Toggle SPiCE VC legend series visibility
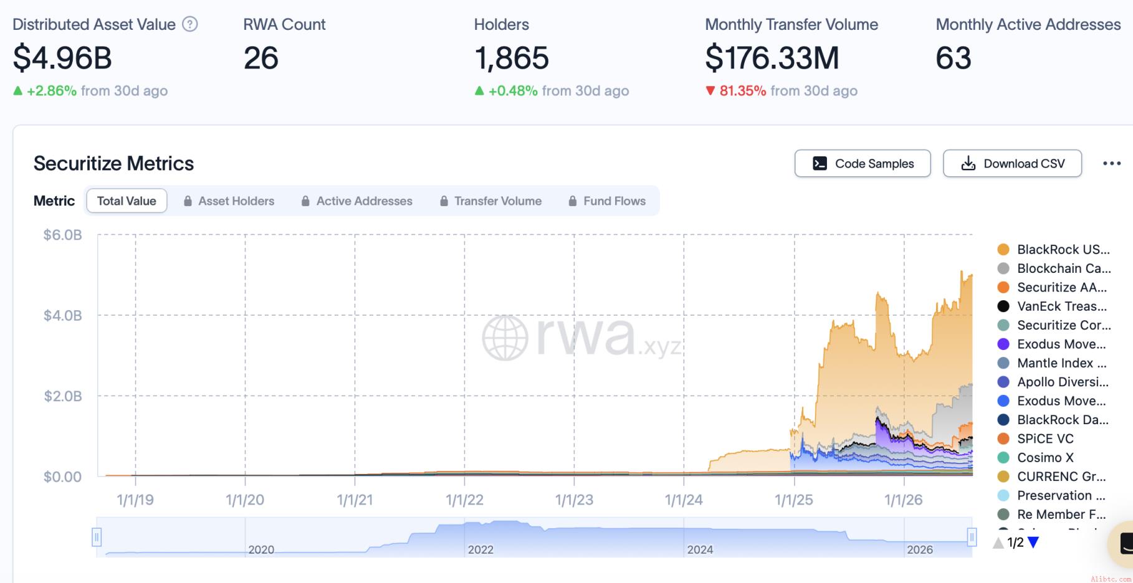The width and height of the screenshot is (1133, 583). pos(1035,438)
